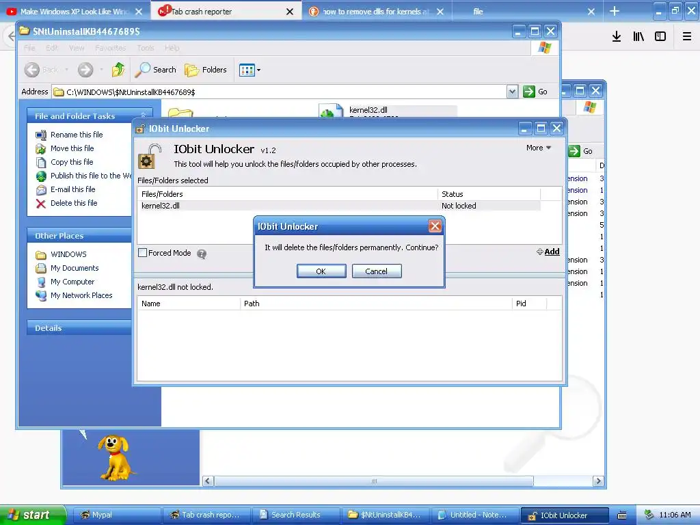The width and height of the screenshot is (700, 525).
Task: Cancel the permanent delete dialog
Action: pyautogui.click(x=377, y=271)
